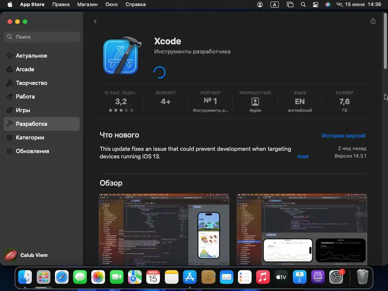Click the date and time clock
Viewport: 388px width, 291px height.
[358, 5]
